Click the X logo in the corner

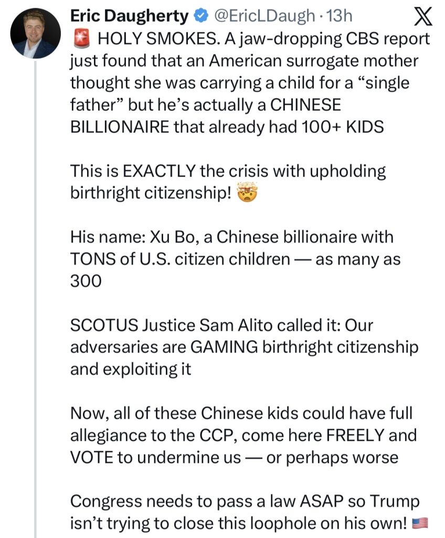click(423, 16)
